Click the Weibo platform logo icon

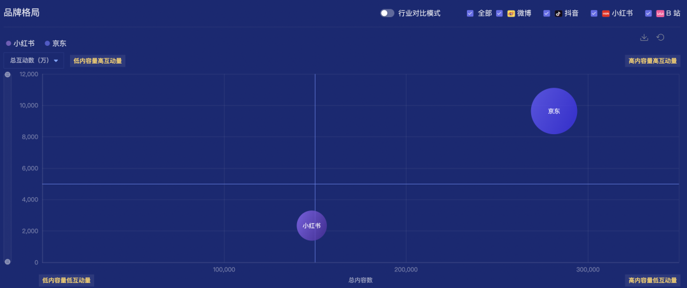pos(511,13)
